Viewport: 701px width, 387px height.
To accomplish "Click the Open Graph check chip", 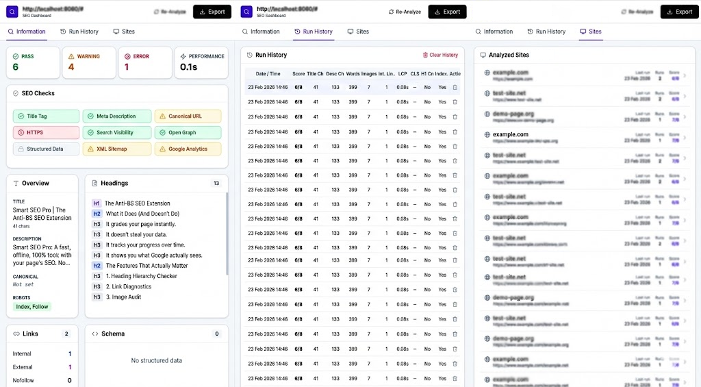I will pos(188,132).
